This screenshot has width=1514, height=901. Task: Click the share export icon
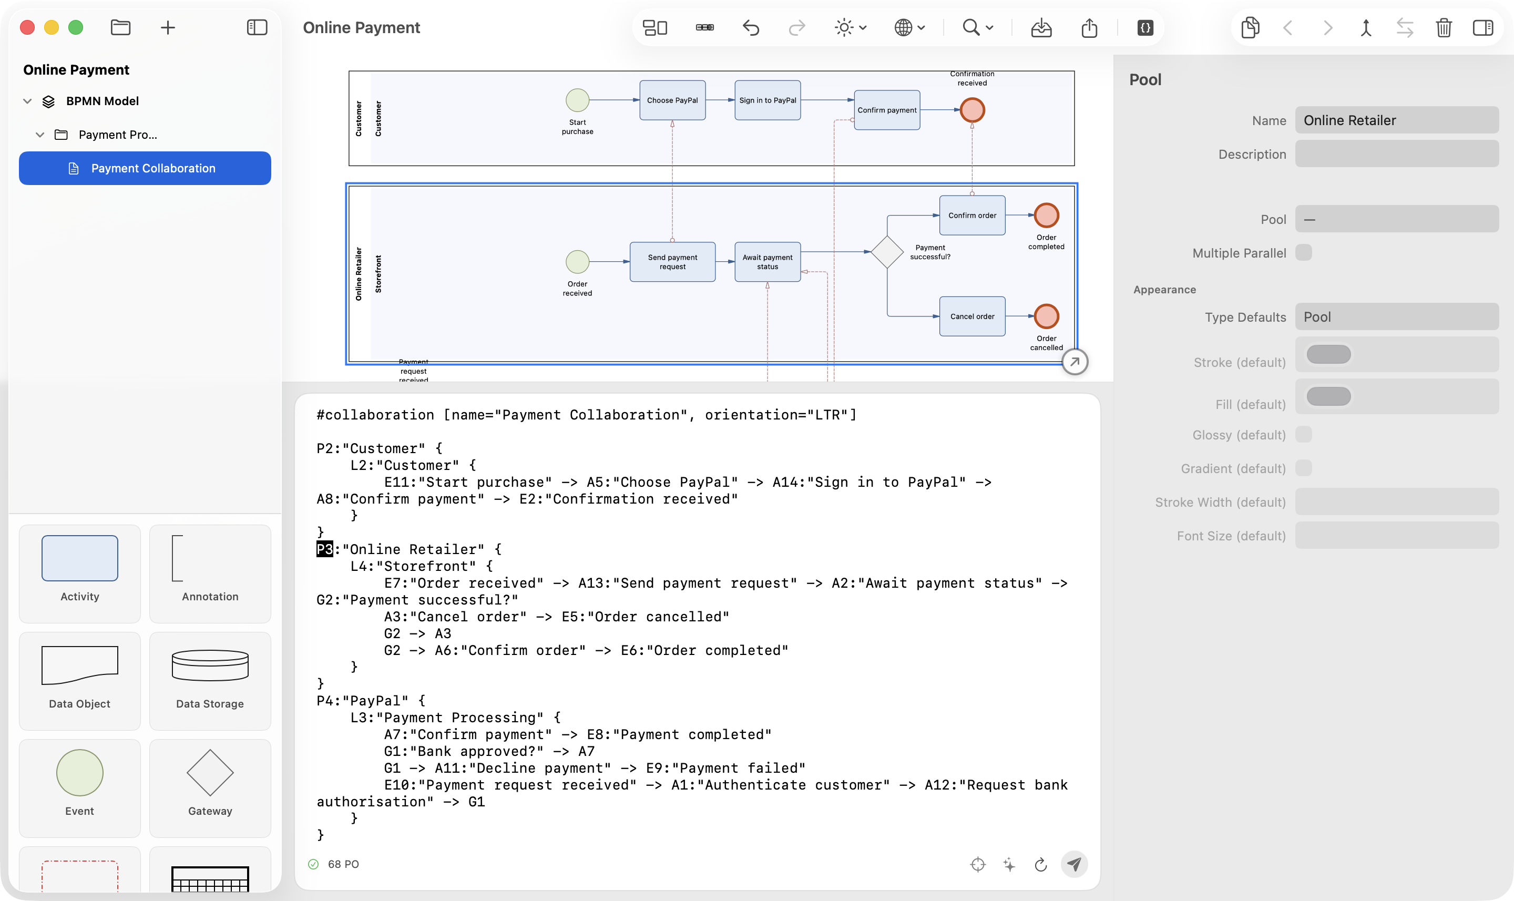click(x=1089, y=27)
